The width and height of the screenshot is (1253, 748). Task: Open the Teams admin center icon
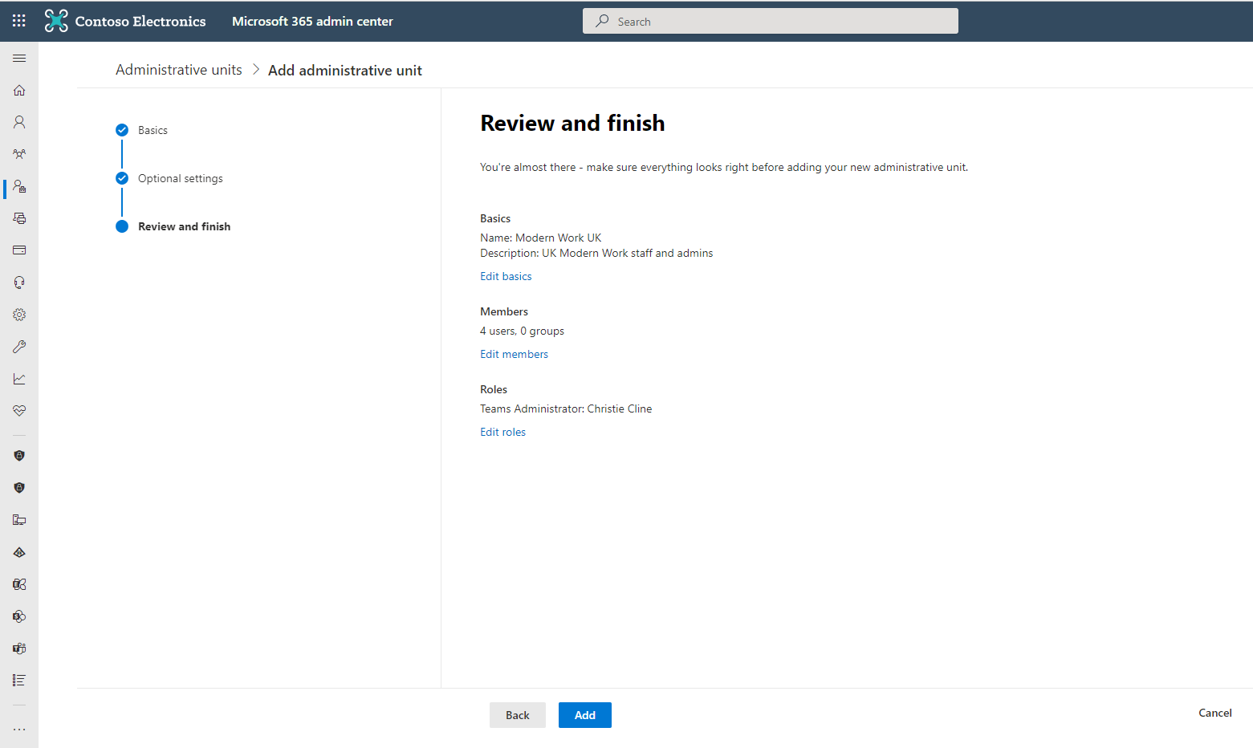pos(19,648)
